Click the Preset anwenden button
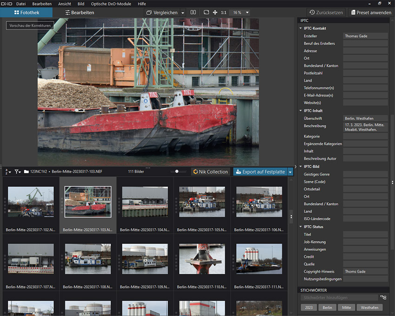The image size is (395, 316). [x=371, y=13]
